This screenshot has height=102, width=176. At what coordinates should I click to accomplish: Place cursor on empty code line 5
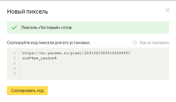[94, 74]
